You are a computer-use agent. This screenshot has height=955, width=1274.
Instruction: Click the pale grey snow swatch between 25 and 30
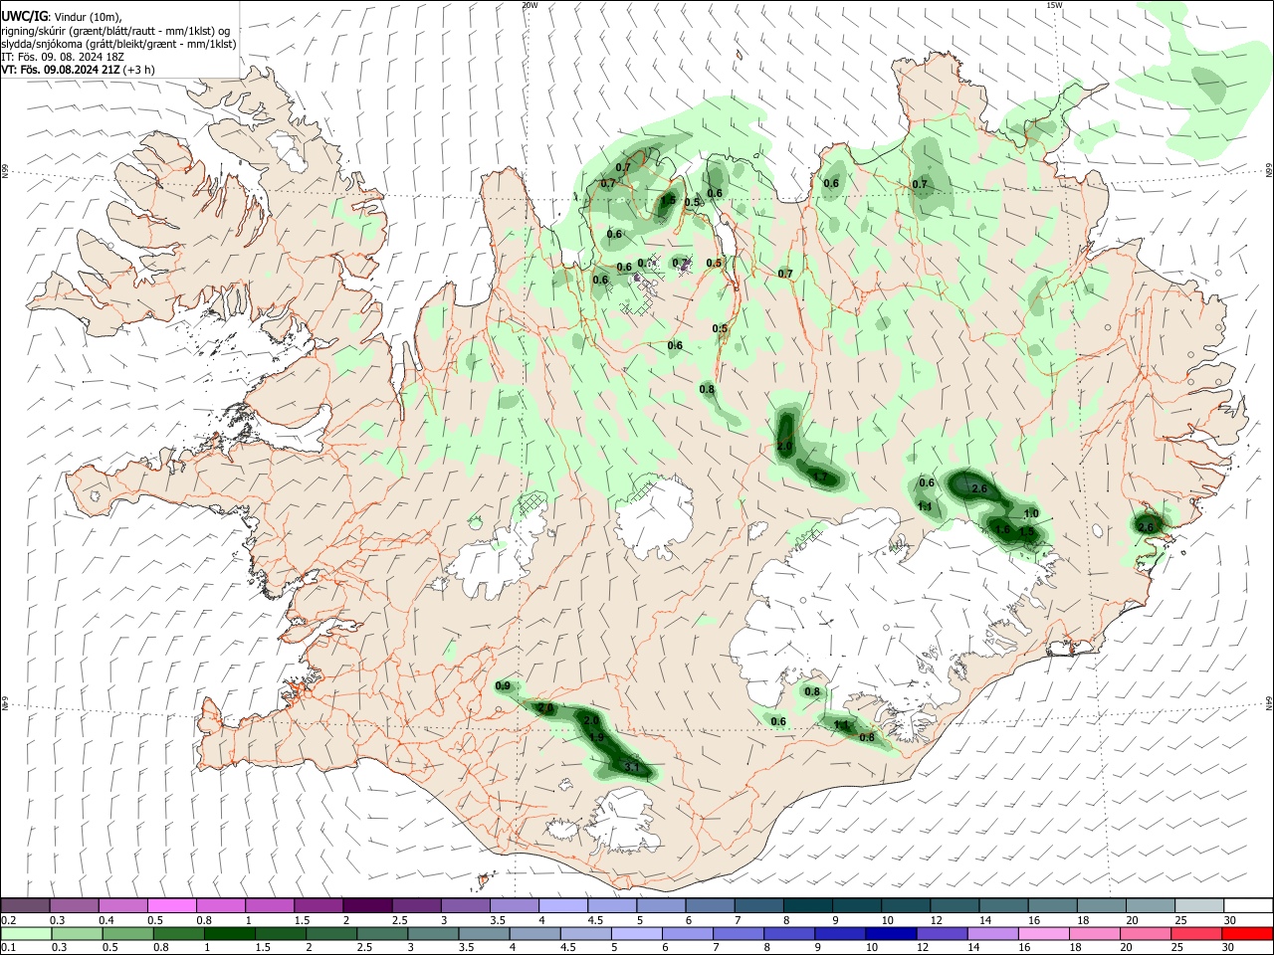(x=1199, y=905)
